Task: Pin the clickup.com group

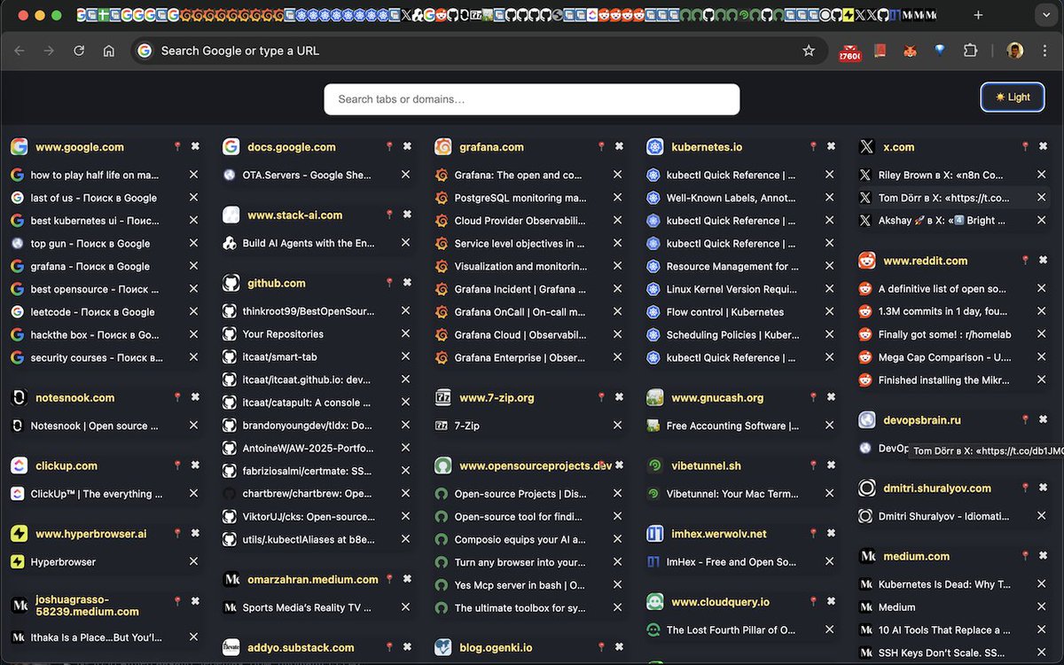Action: [x=177, y=465]
